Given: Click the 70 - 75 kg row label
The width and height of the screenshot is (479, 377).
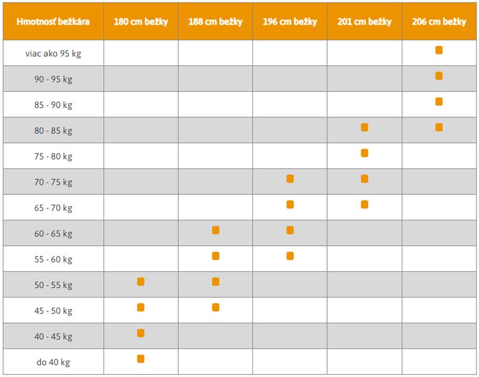Looking at the screenshot, I should [53, 182].
